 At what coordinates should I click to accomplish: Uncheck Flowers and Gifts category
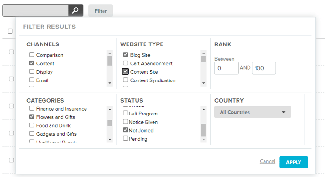tap(32, 117)
